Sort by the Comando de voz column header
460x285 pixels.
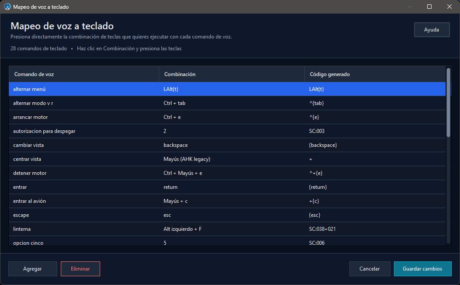pyautogui.click(x=84, y=74)
